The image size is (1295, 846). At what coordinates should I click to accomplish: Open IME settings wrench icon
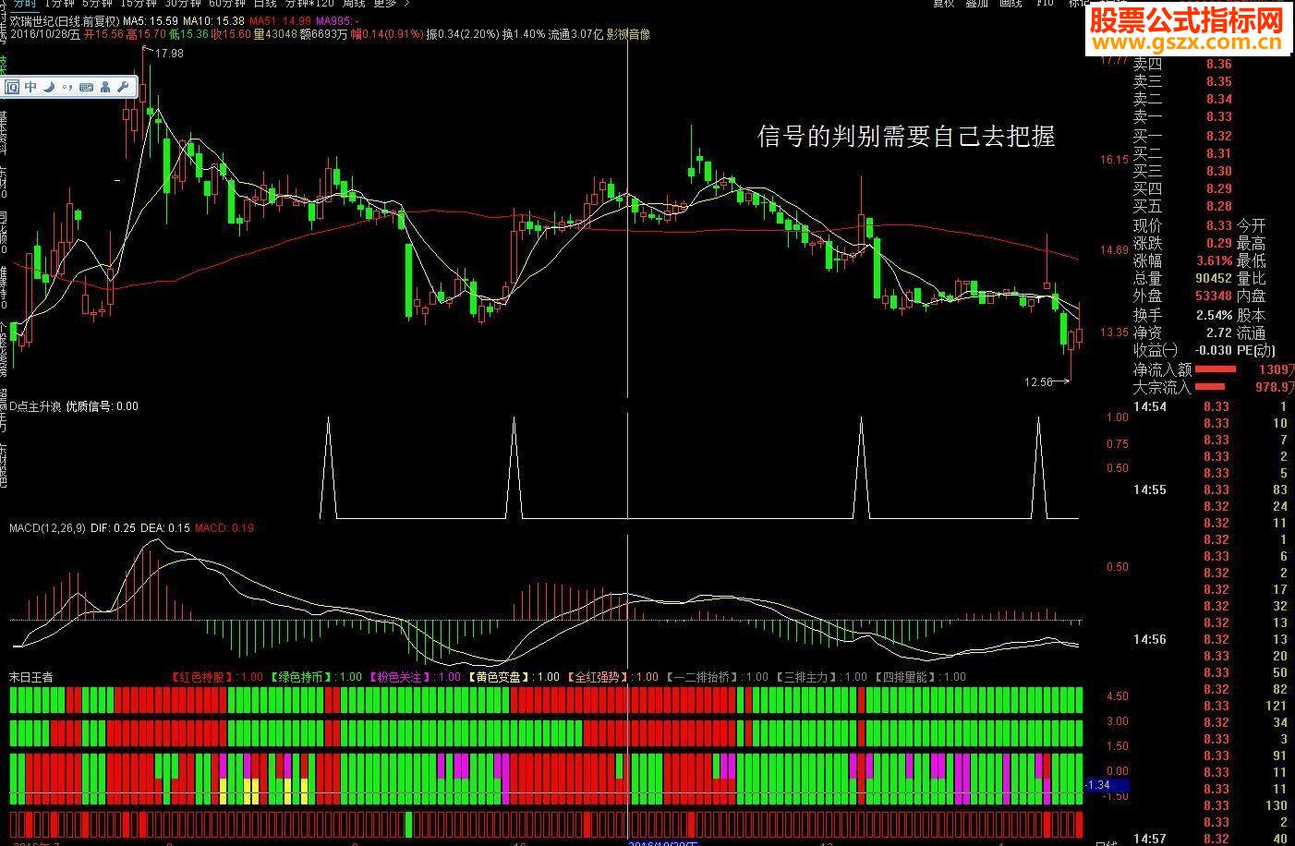coord(123,87)
